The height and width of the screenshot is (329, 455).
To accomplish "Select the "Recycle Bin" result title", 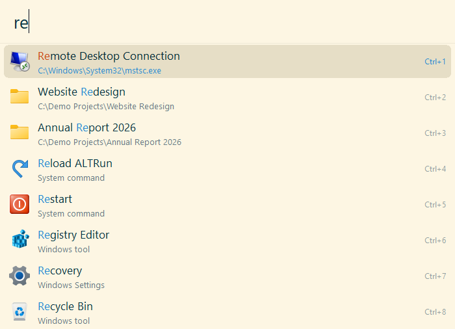I will tap(65, 306).
